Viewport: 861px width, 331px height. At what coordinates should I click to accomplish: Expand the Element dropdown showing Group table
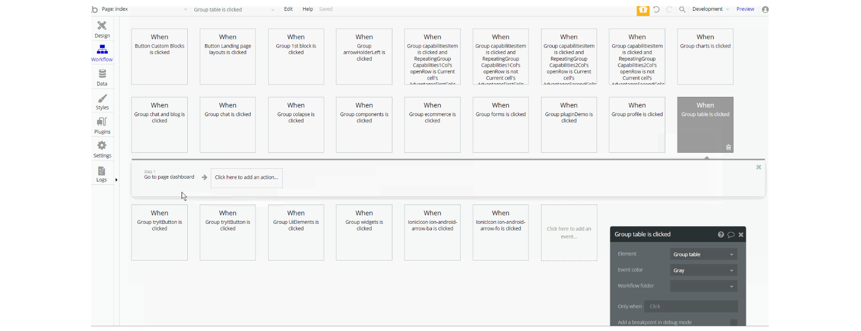click(703, 254)
